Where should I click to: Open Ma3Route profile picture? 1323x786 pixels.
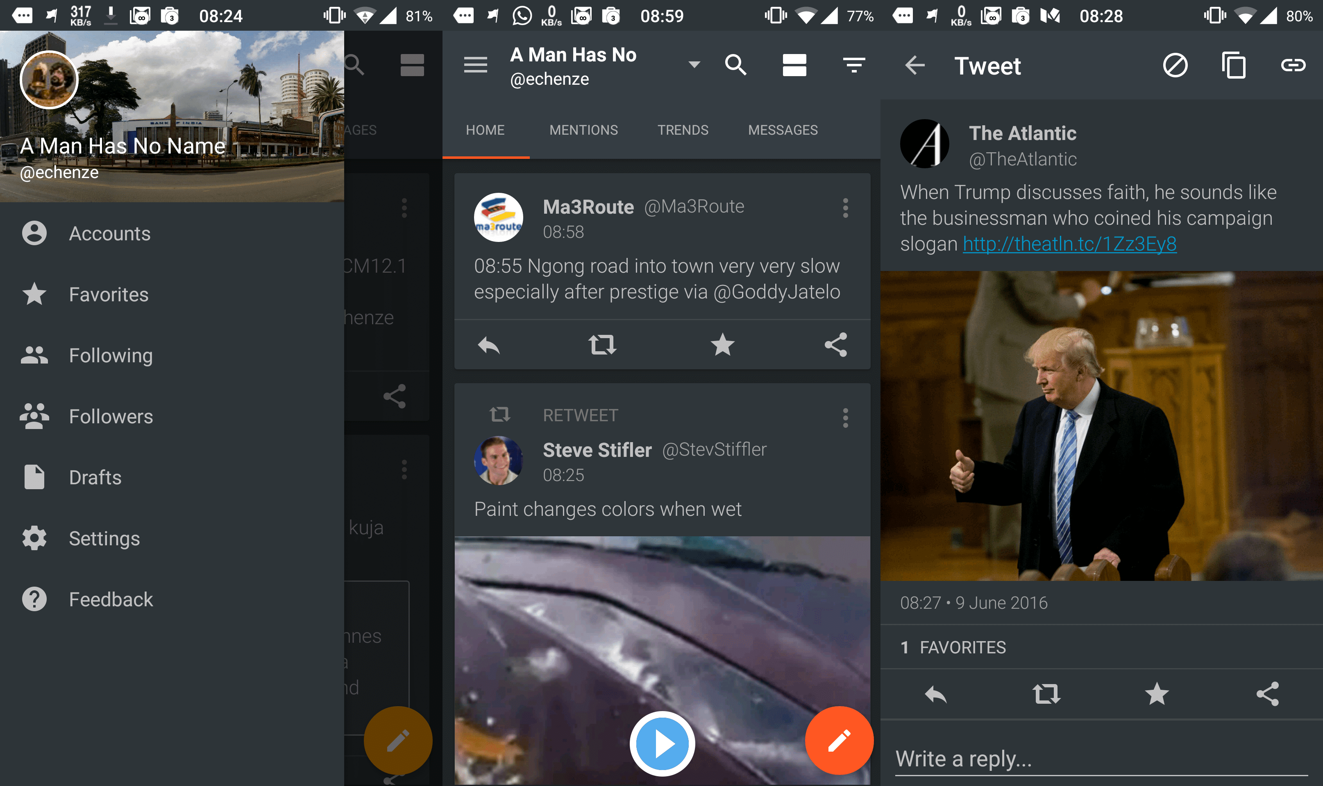coord(498,218)
